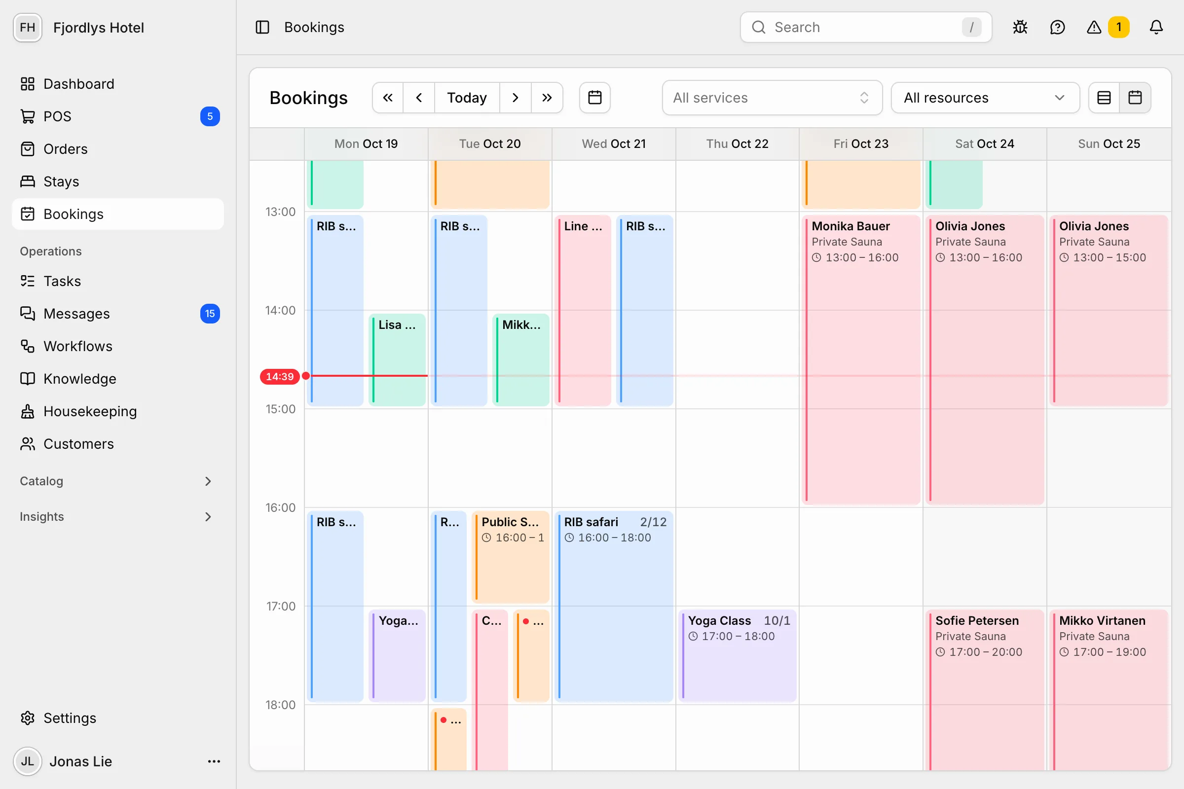The height and width of the screenshot is (789, 1184).
Task: Open Olivia Jones's 13:00 – 15:00 sauna booking
Action: tap(1109, 311)
